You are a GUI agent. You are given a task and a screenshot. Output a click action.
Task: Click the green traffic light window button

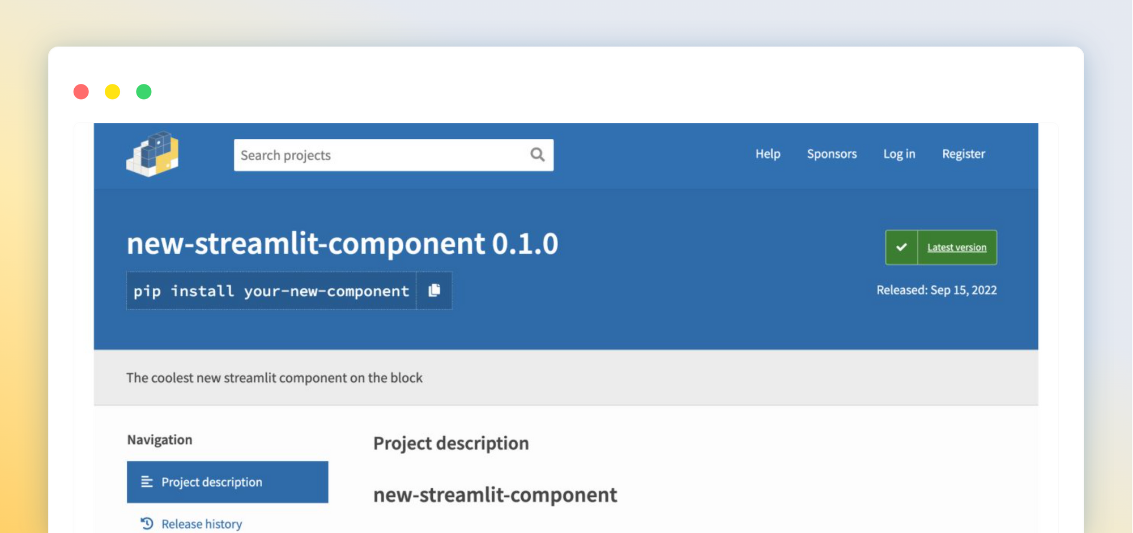pos(143,91)
